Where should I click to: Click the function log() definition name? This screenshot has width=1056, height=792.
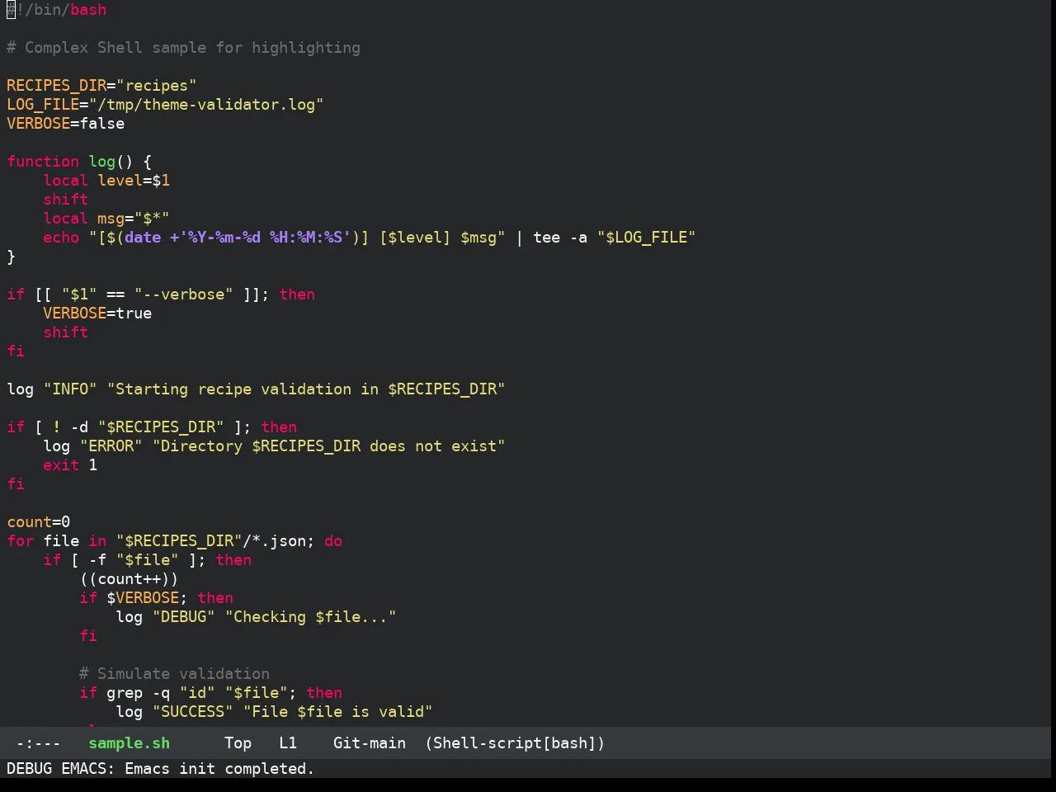point(102,162)
